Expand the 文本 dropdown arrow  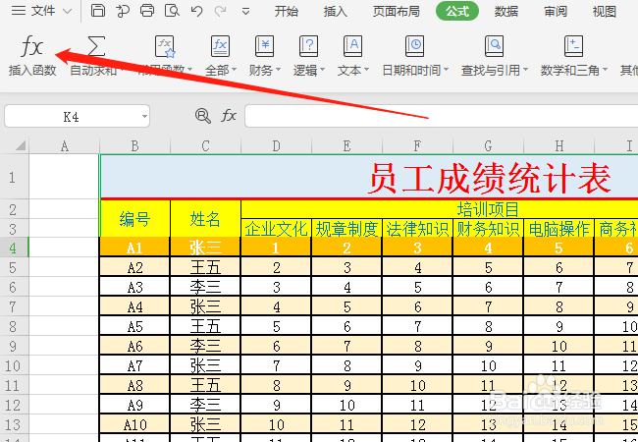click(366, 70)
